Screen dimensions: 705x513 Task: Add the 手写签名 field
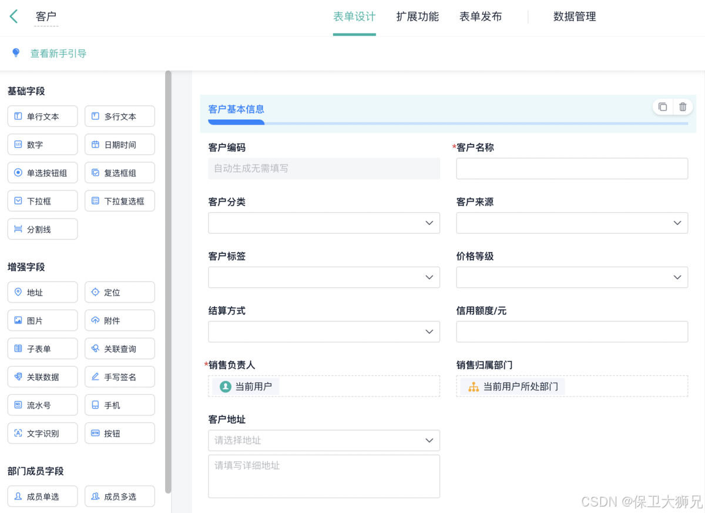(x=120, y=377)
